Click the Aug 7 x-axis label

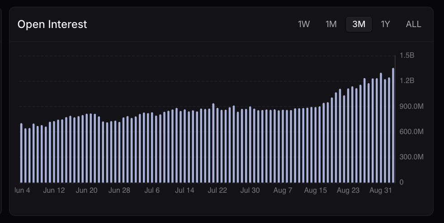click(283, 190)
